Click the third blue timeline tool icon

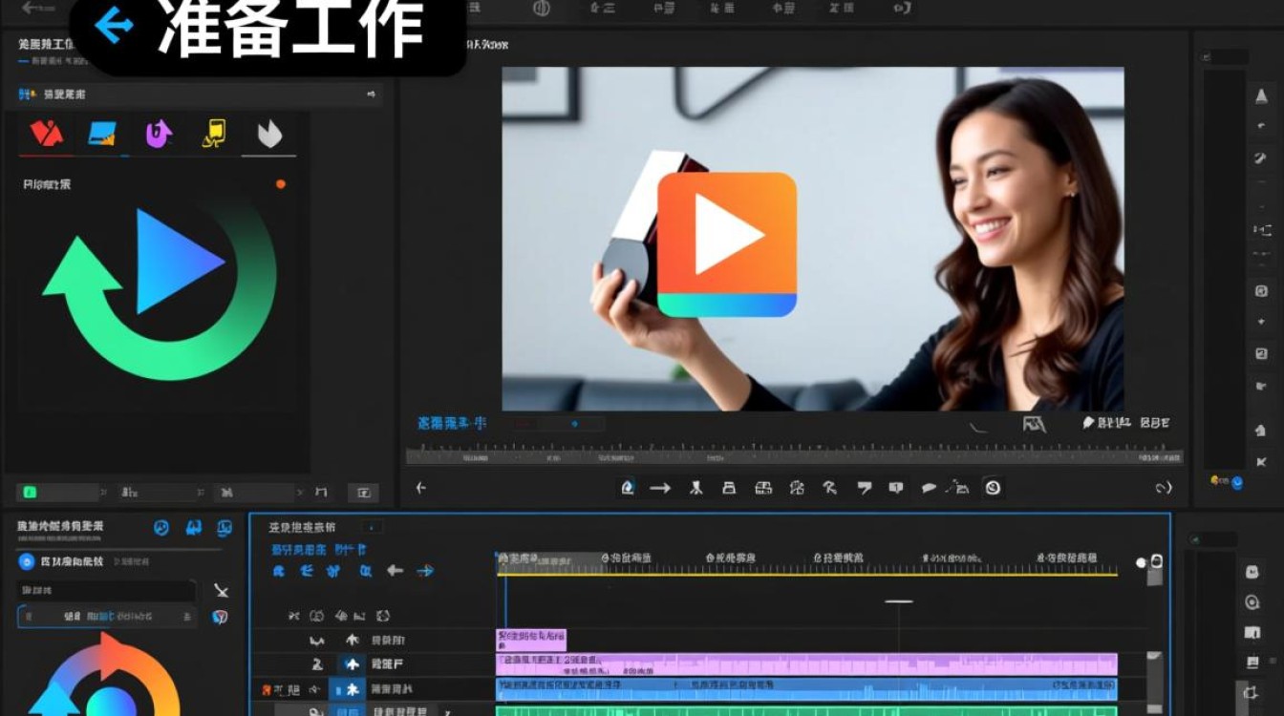[333, 571]
